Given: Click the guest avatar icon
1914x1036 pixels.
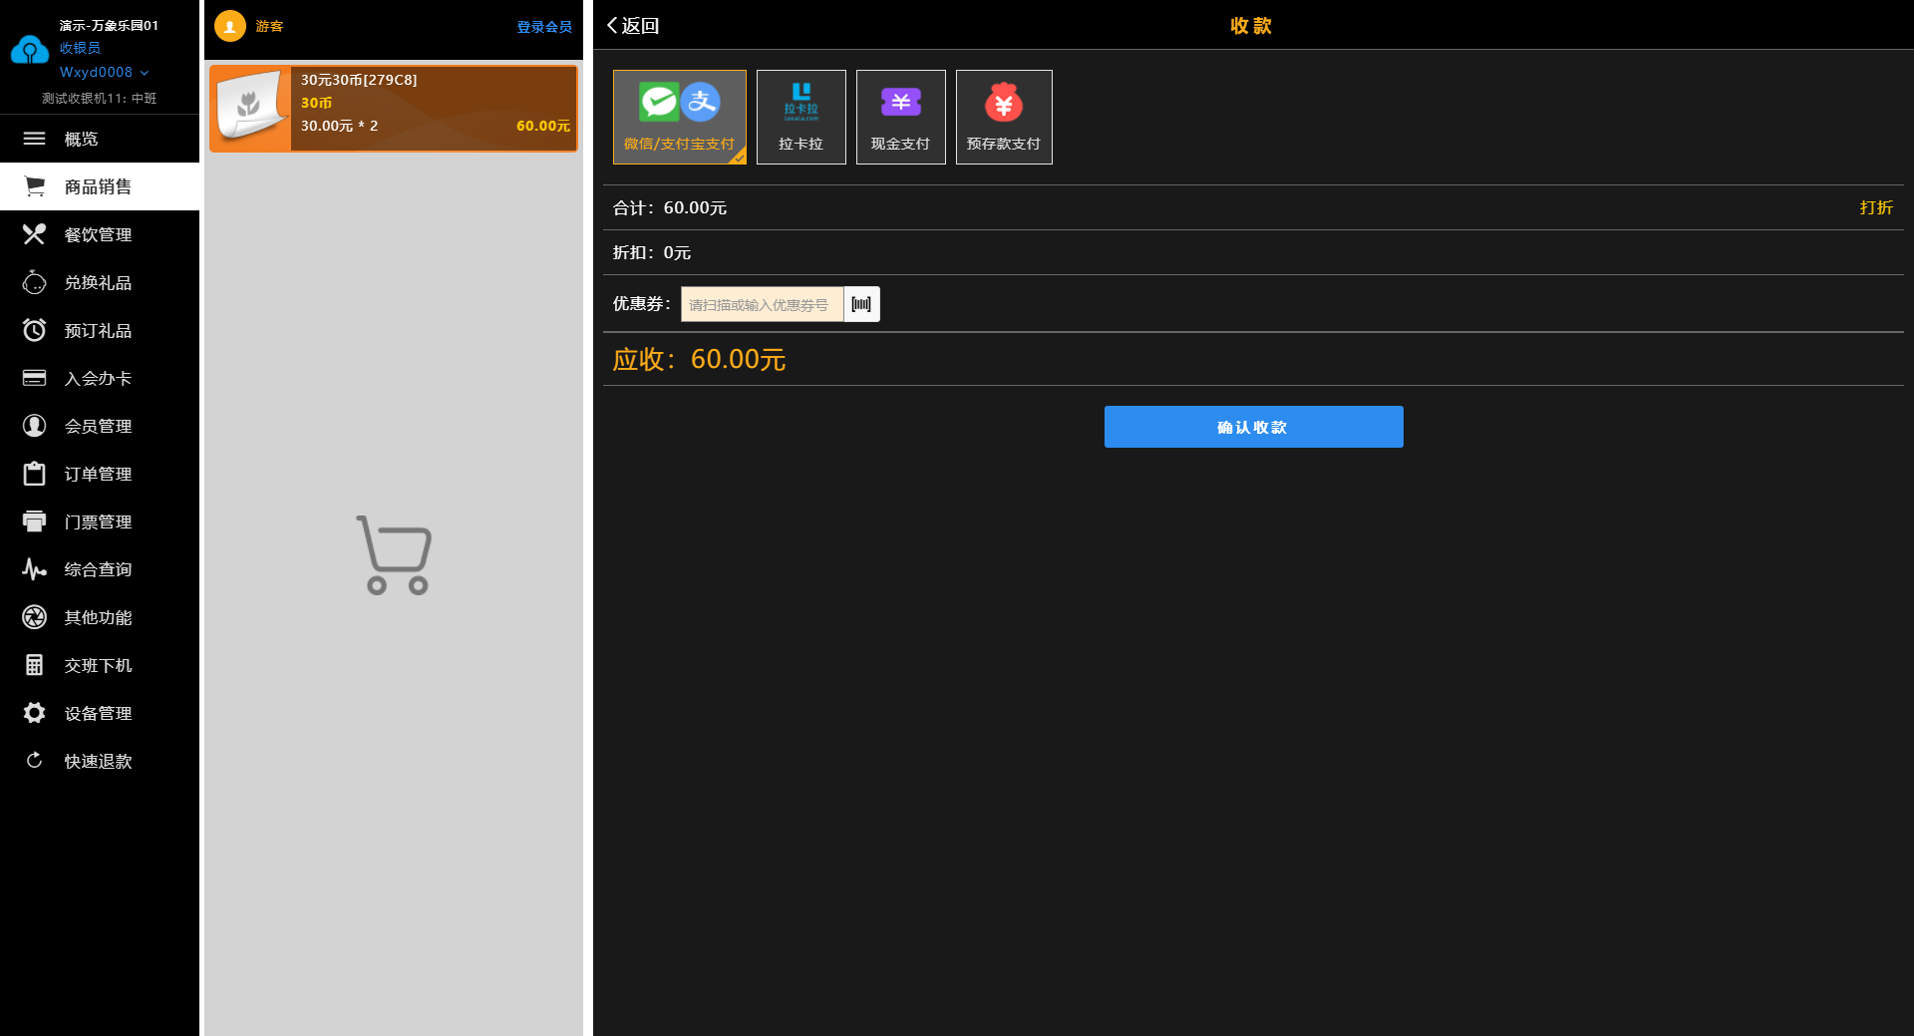Looking at the screenshot, I should point(230,26).
